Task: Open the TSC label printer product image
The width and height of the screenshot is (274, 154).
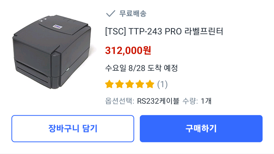Action: pyautogui.click(x=52, y=52)
